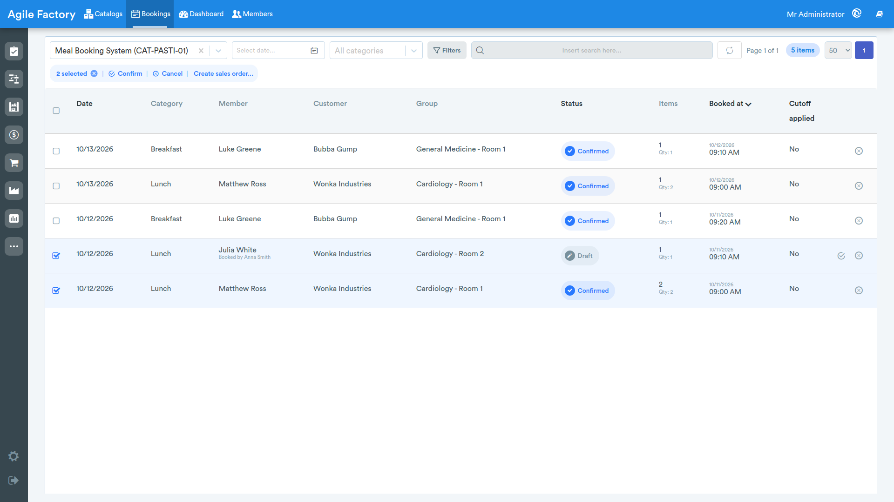894x502 pixels.
Task: Go to page 1 button
Action: click(864, 50)
